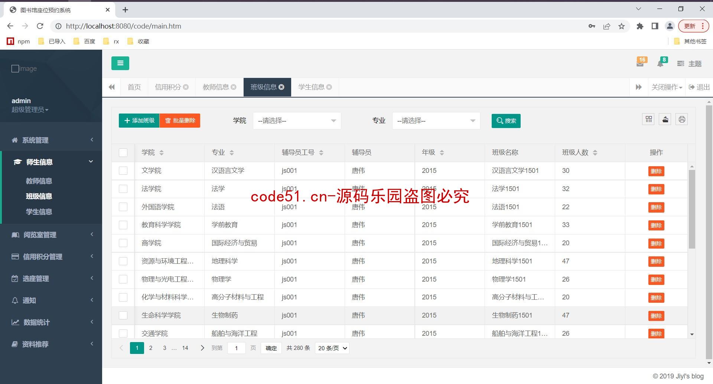Open the 主题 theme switcher
This screenshot has height=384, width=713.
click(x=689, y=64)
